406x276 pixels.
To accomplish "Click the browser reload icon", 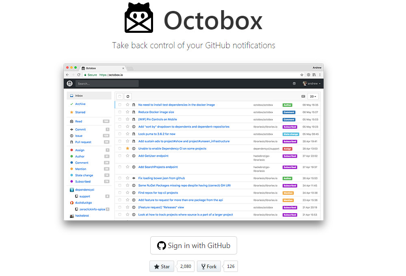I will [79, 75].
